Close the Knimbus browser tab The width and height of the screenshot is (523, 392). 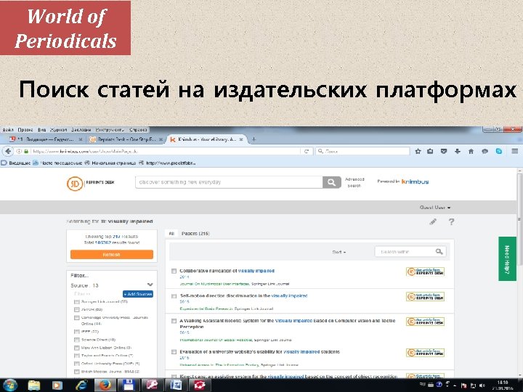click(241, 139)
